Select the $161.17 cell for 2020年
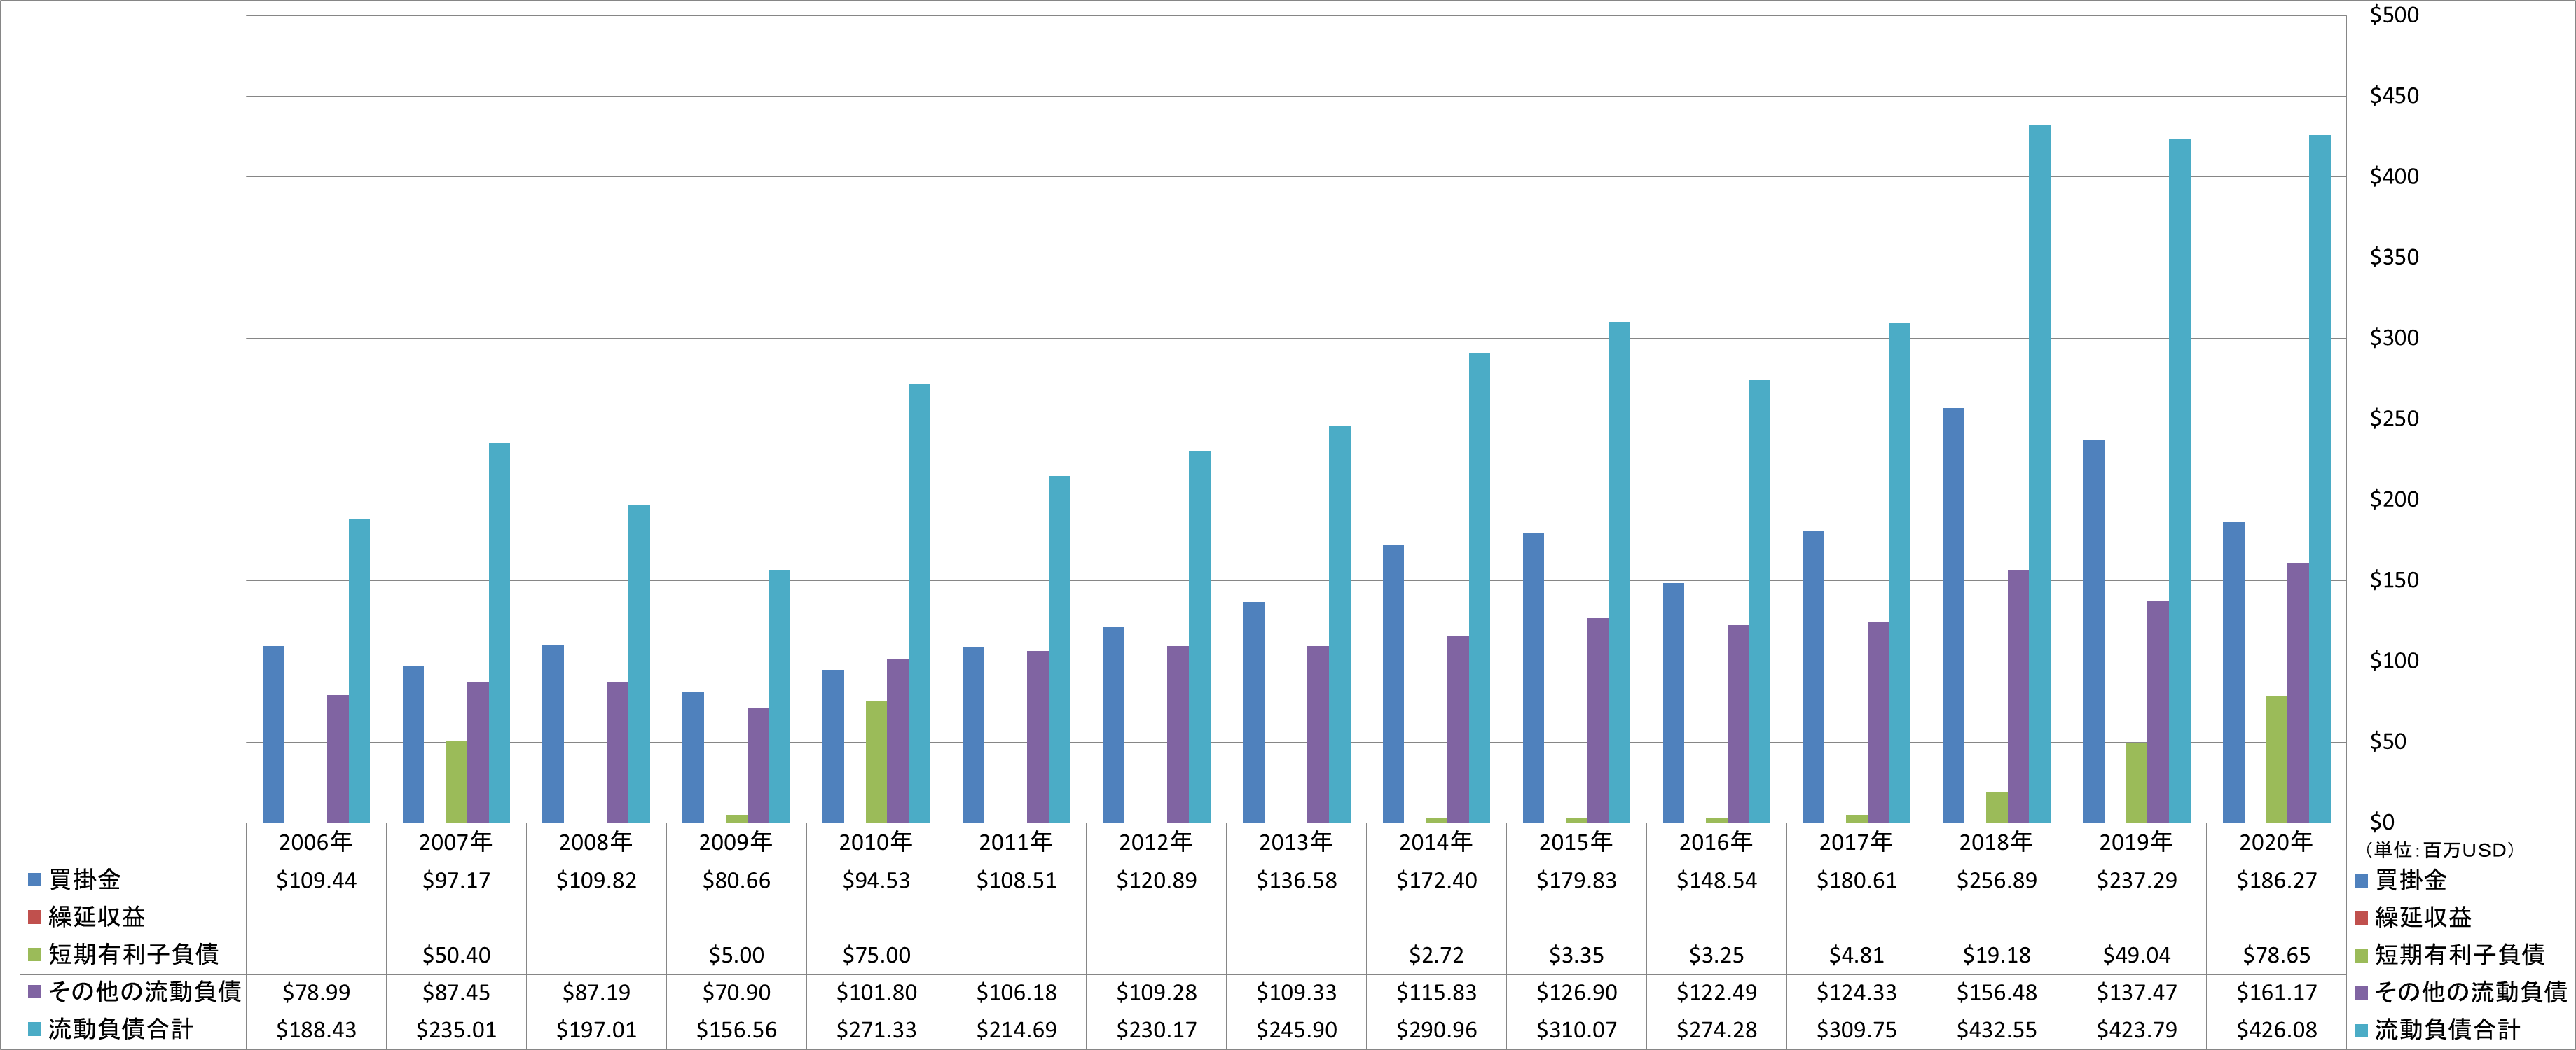 (2276, 993)
